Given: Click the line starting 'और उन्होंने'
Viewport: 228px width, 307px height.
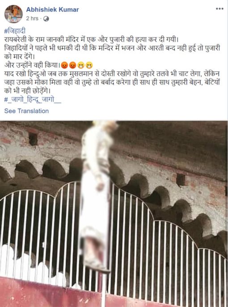Looking at the screenshot, I should 32,65.
